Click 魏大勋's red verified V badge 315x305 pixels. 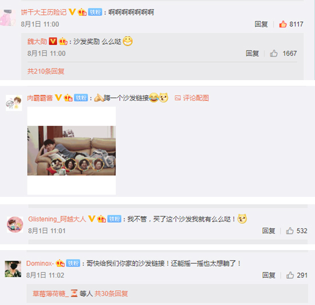pos(53,41)
